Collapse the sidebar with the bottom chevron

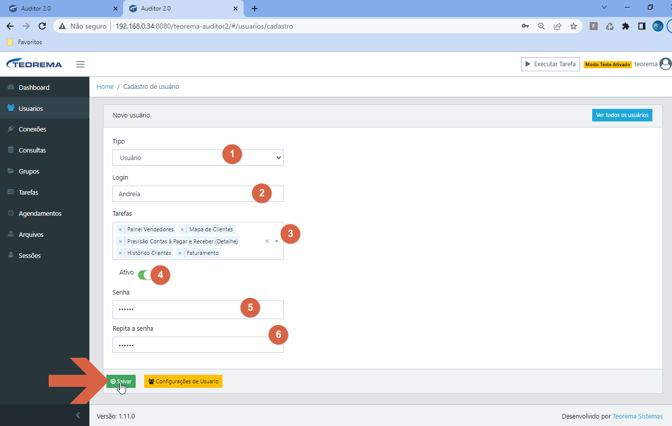[x=78, y=415]
